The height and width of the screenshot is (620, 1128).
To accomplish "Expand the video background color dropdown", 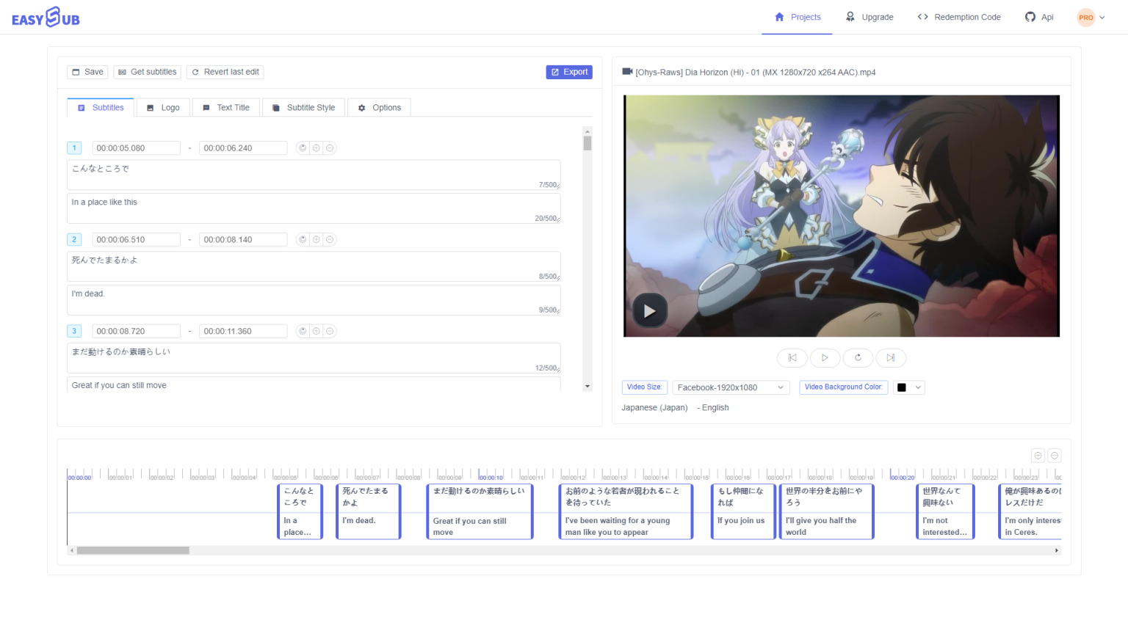I will click(918, 387).
